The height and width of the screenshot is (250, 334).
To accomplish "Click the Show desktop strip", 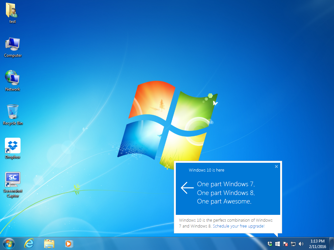I will coord(331,243).
